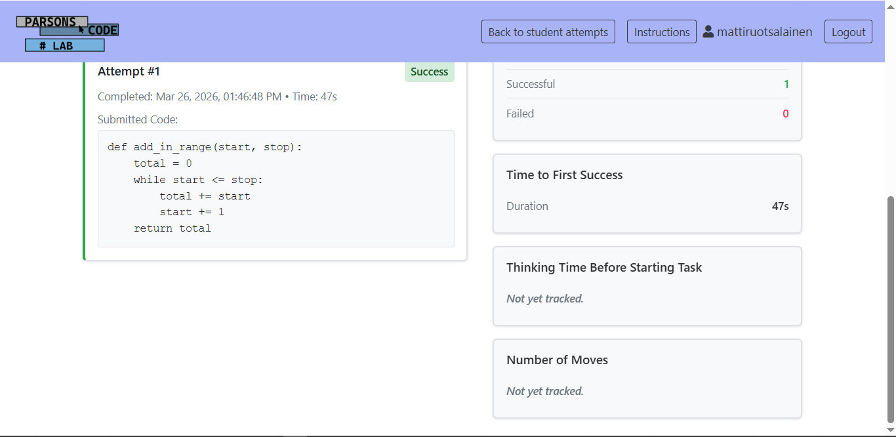Screen dimensions: 896x437
Task: Click the scrollbar down arrow
Action: coord(890,430)
